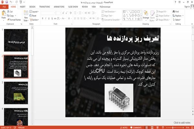Viewport: 194px width, 129px height.
Task: Adjust the zoom slider
Action: (x=173, y=128)
